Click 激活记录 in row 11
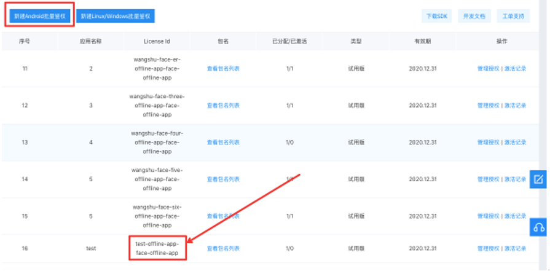This screenshot has height=271, width=550. (515, 69)
